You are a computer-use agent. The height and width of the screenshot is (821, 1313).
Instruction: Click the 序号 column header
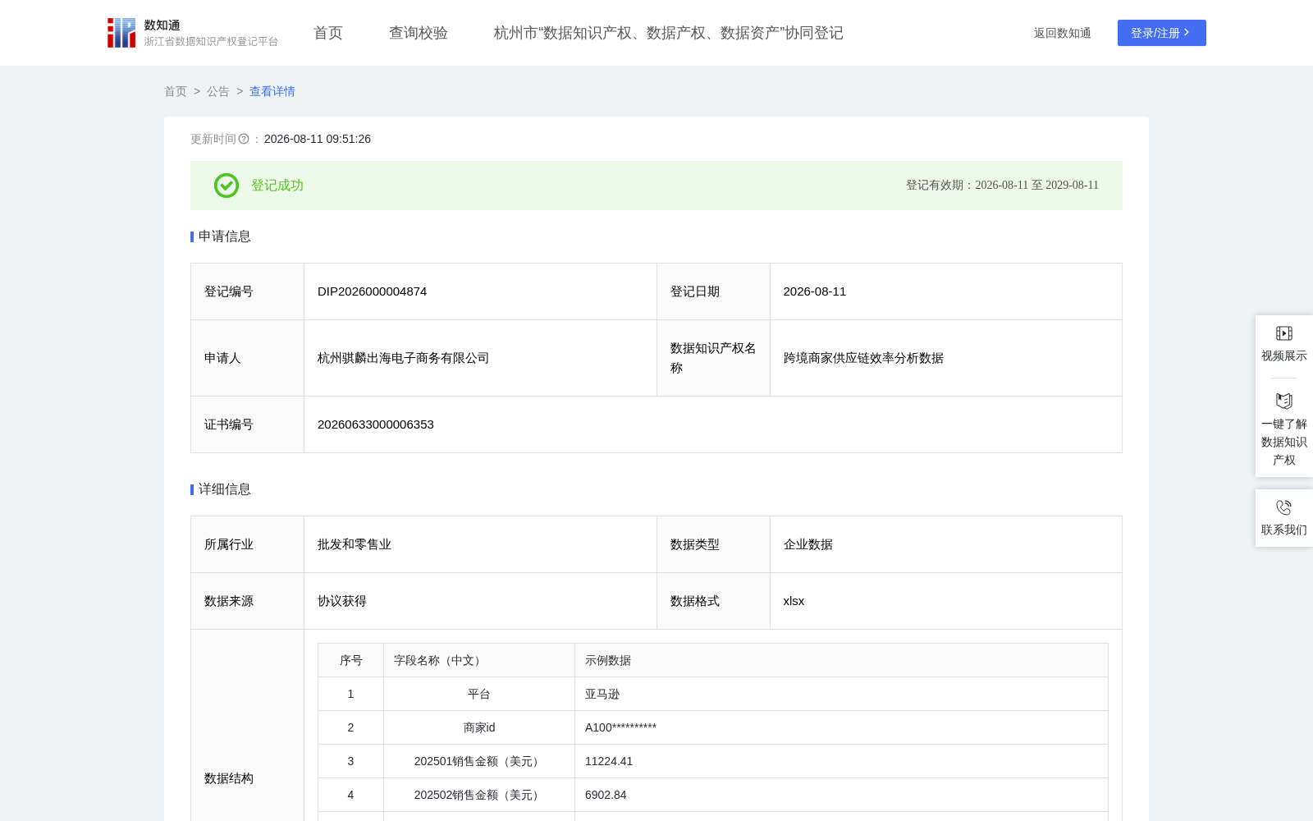351,660
